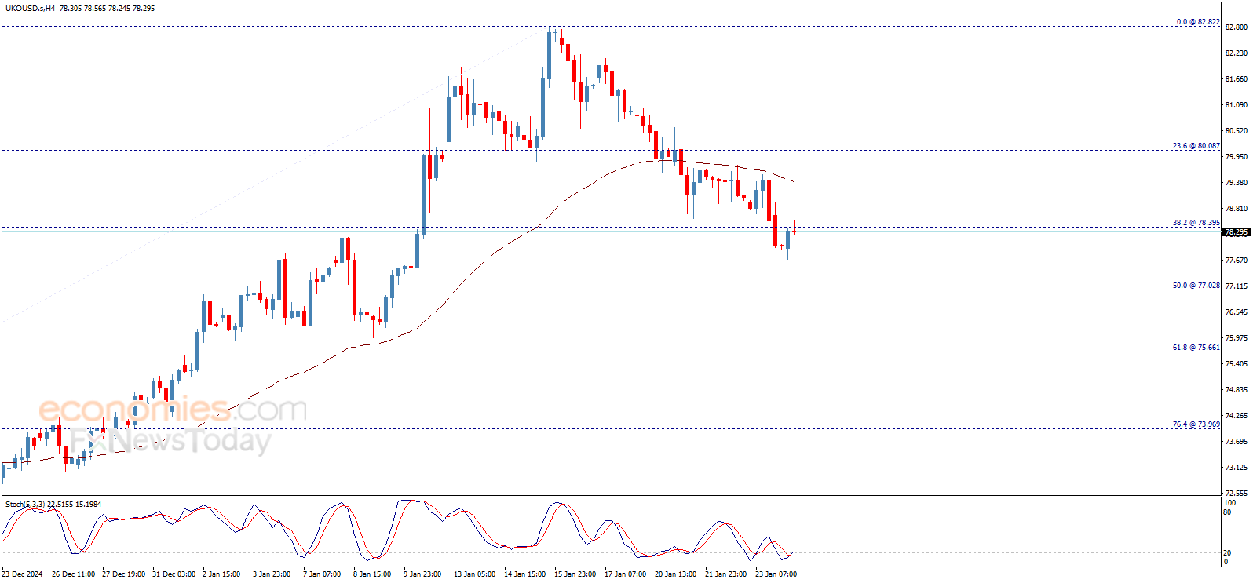The image size is (1253, 583).
Task: Click the FxNewsToday watermark text
Action: point(170,441)
